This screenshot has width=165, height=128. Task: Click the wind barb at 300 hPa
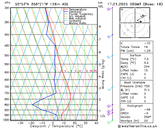110,9
